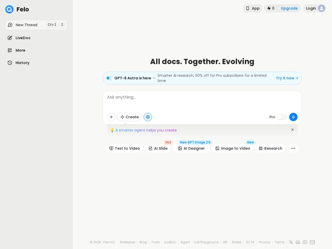The image size is (332, 249).
Task: Click the New badge above Image to Video
Action: 250,142
